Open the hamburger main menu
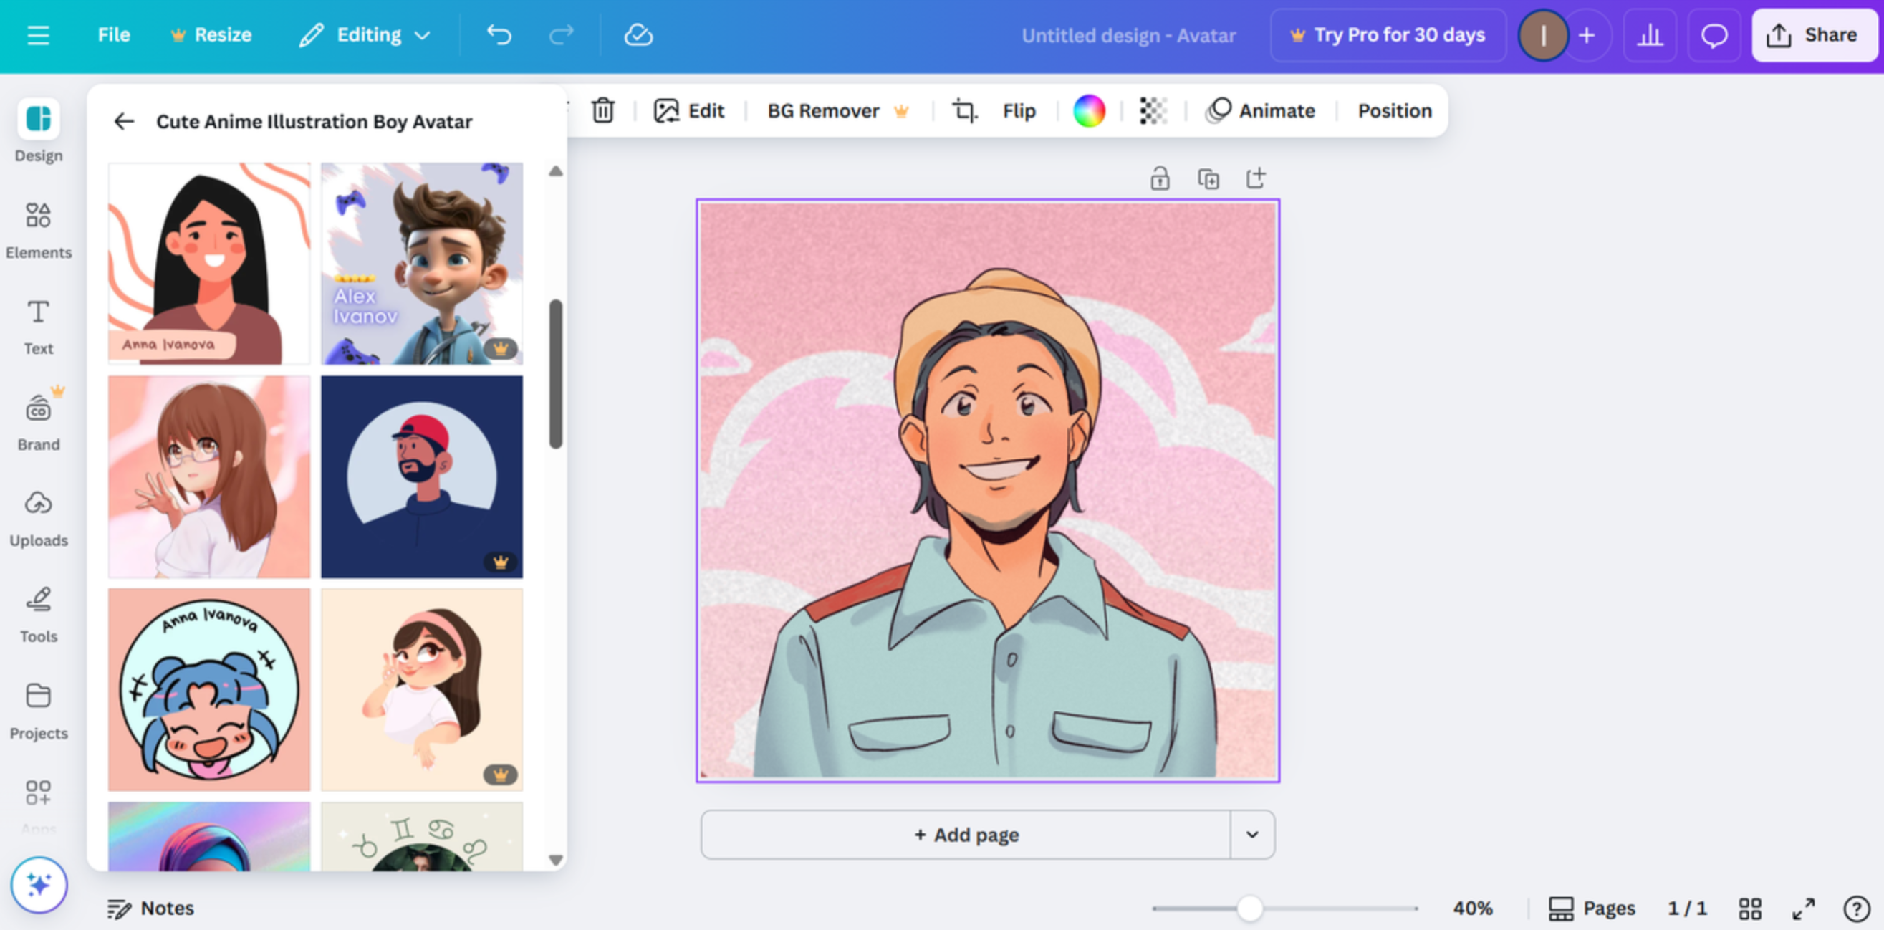Viewport: 1884px width, 930px height. pyautogui.click(x=38, y=34)
